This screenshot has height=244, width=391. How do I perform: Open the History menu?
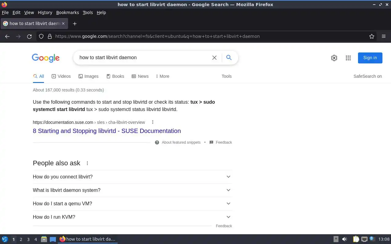(45, 13)
